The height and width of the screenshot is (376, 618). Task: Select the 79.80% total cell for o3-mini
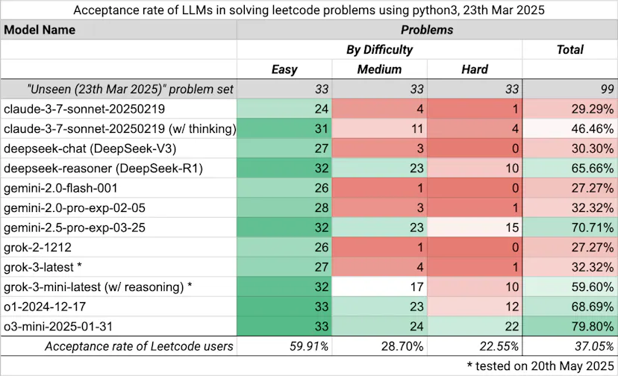569,326
